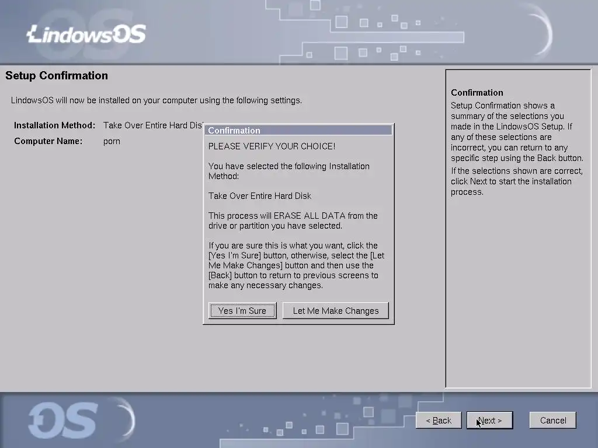The height and width of the screenshot is (448, 598).
Task: Click 'If you are sure this is what you want' text
Action: (296, 265)
